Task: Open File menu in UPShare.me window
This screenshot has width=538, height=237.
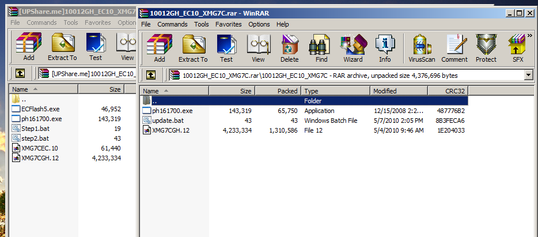Action: tap(15, 22)
